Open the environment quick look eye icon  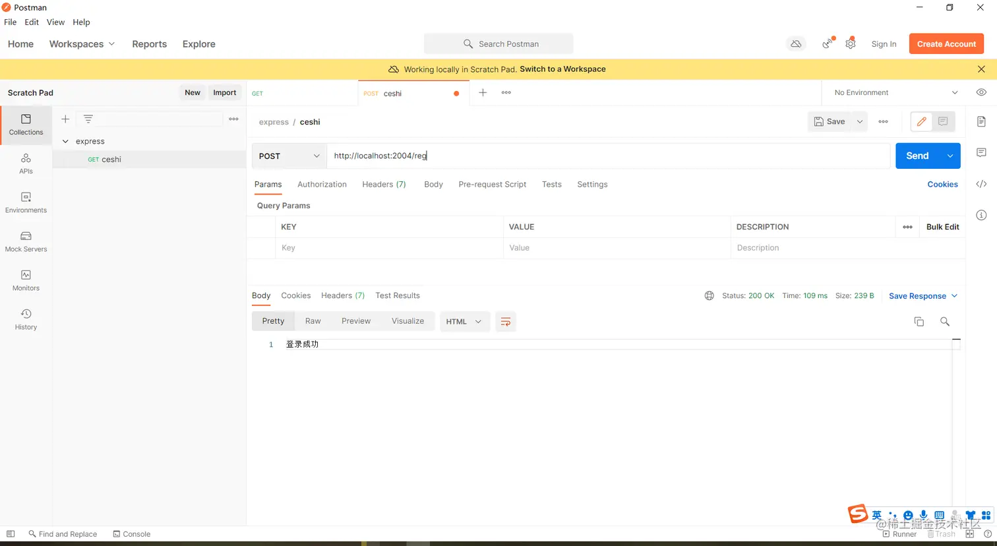[x=981, y=92]
